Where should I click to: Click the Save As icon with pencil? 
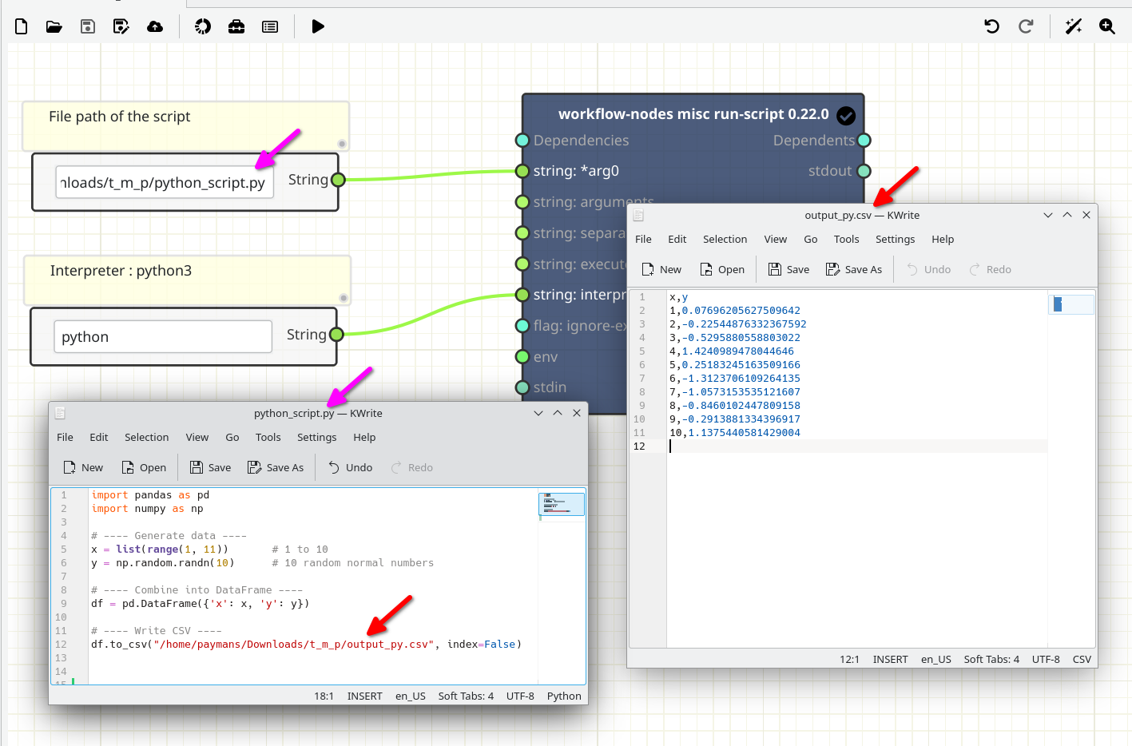121,26
